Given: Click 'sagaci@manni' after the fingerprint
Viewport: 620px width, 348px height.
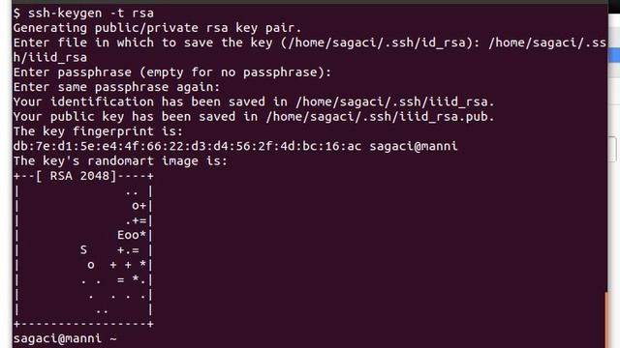Looking at the screenshot, I should 414,146.
